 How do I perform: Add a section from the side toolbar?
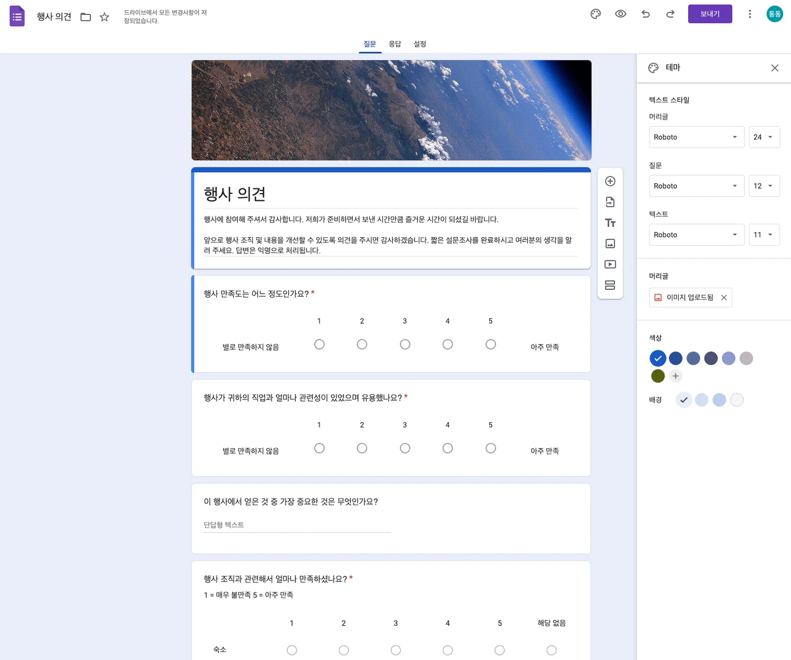pos(610,285)
